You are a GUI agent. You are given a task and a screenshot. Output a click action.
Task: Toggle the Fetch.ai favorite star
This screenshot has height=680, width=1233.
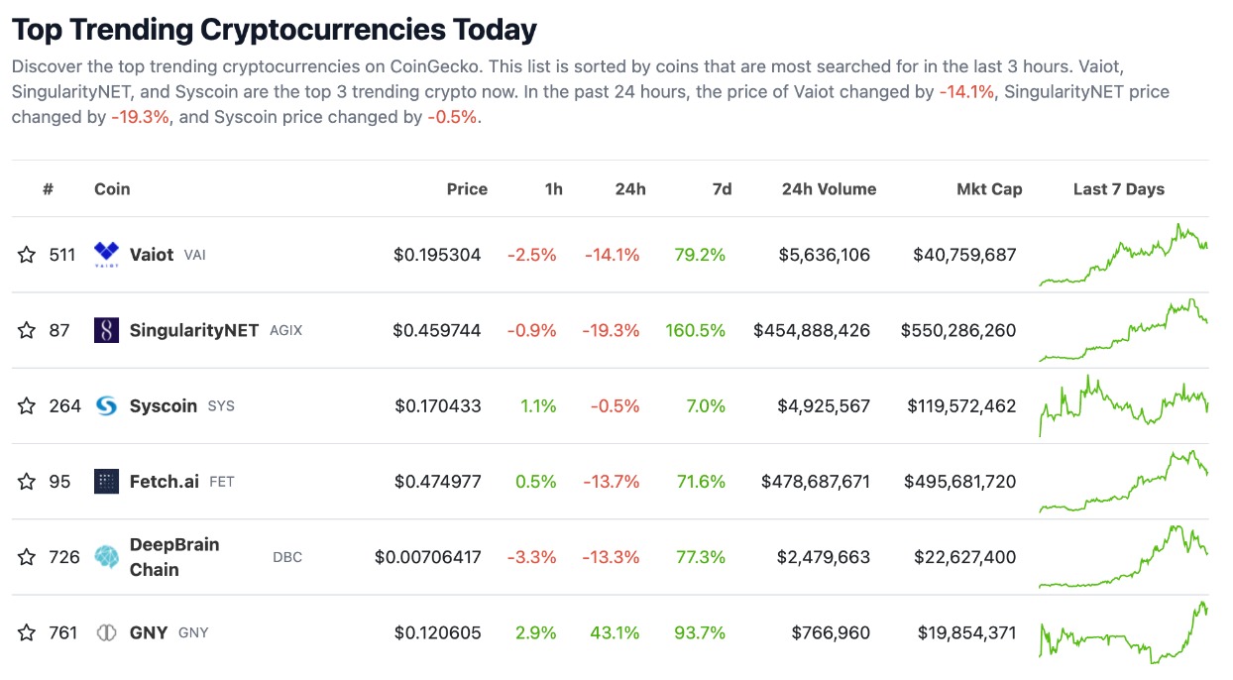pos(27,482)
